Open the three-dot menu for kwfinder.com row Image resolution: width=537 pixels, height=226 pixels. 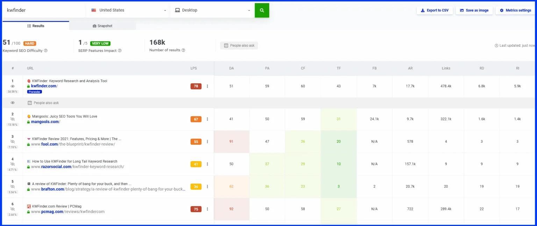click(207, 86)
